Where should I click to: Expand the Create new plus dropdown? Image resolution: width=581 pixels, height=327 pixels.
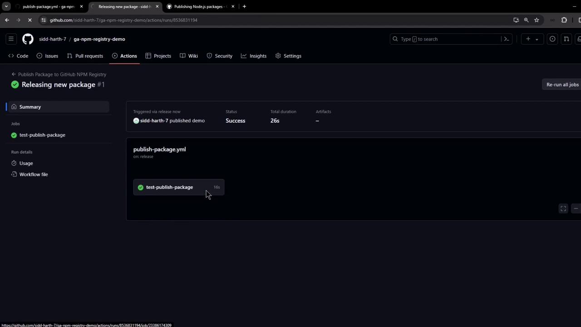tap(532, 39)
